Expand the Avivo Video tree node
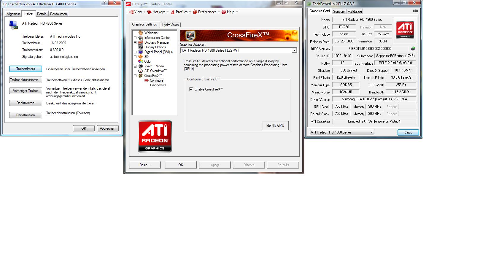The height and width of the screenshot is (267, 480). 135,66
